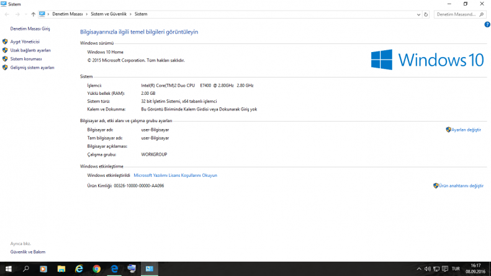This screenshot has height=276, width=491.
Task: Click the WORKGROUP value text
Action: pos(154,154)
